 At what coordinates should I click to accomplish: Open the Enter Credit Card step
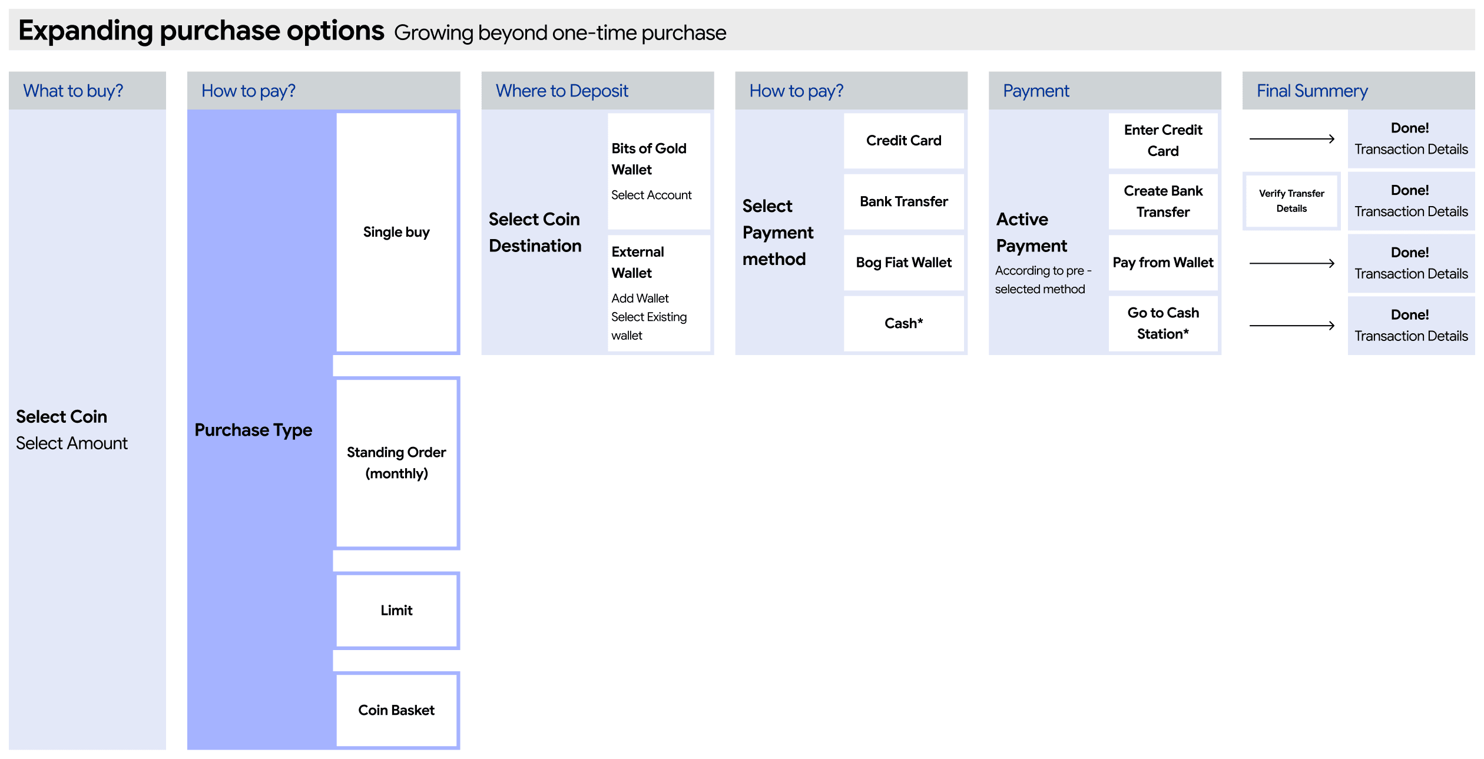[x=1163, y=141]
